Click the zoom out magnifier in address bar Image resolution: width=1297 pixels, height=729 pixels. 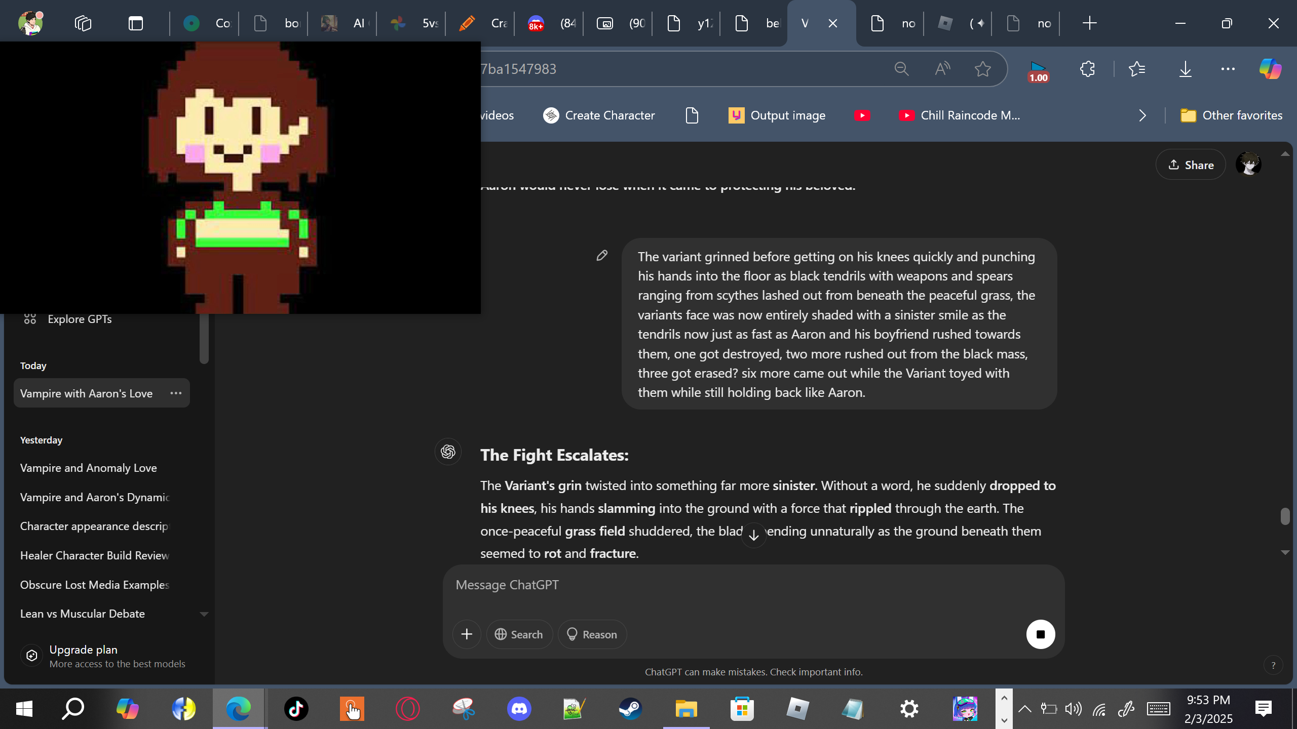pyautogui.click(x=901, y=69)
